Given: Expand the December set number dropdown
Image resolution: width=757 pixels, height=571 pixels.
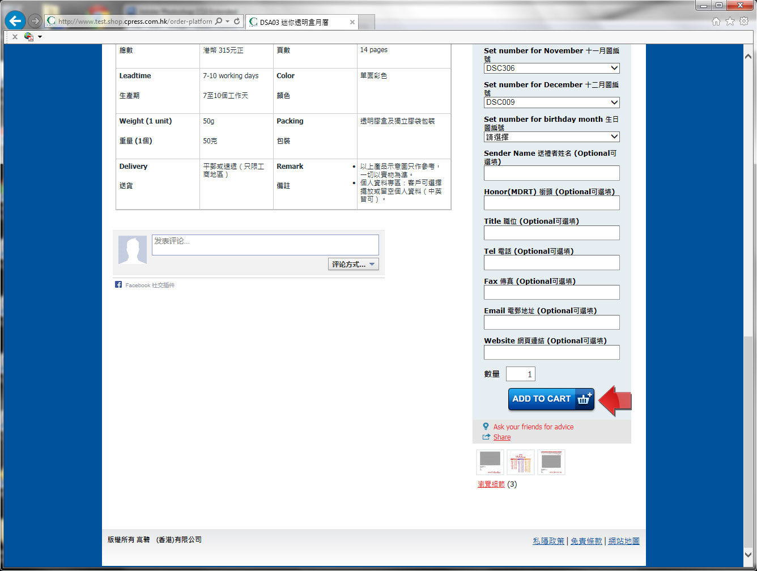Looking at the screenshot, I should click(x=551, y=103).
